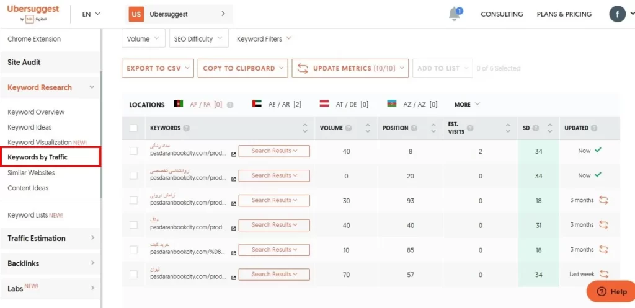Refresh metrics for the row with position 85
The height and width of the screenshot is (308, 635).
603,249
